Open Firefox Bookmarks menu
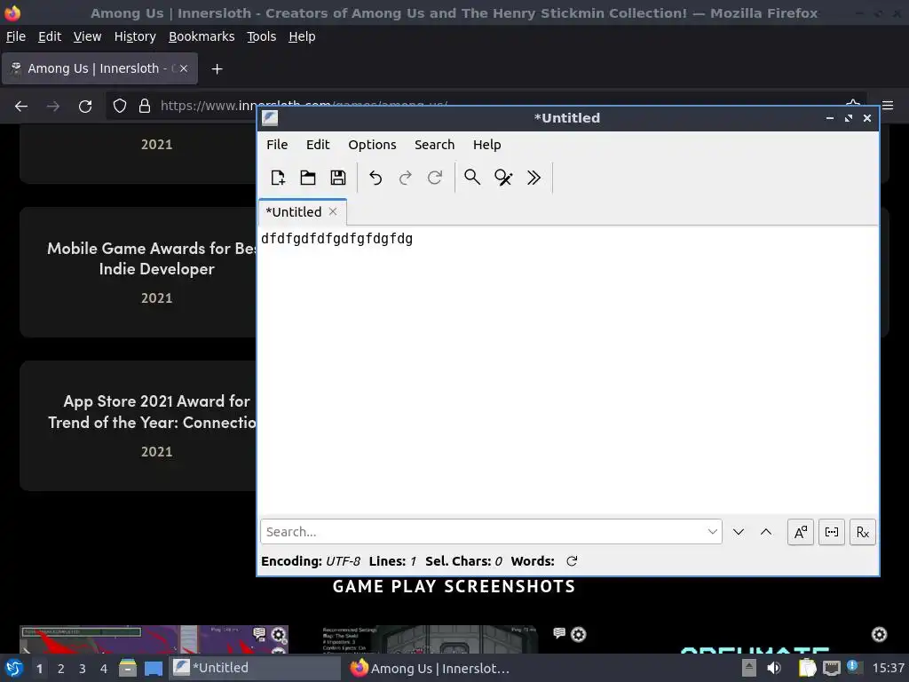Screen dimensions: 909x682 tap(202, 36)
